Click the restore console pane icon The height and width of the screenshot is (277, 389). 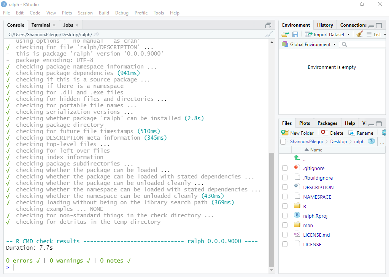pos(268,25)
